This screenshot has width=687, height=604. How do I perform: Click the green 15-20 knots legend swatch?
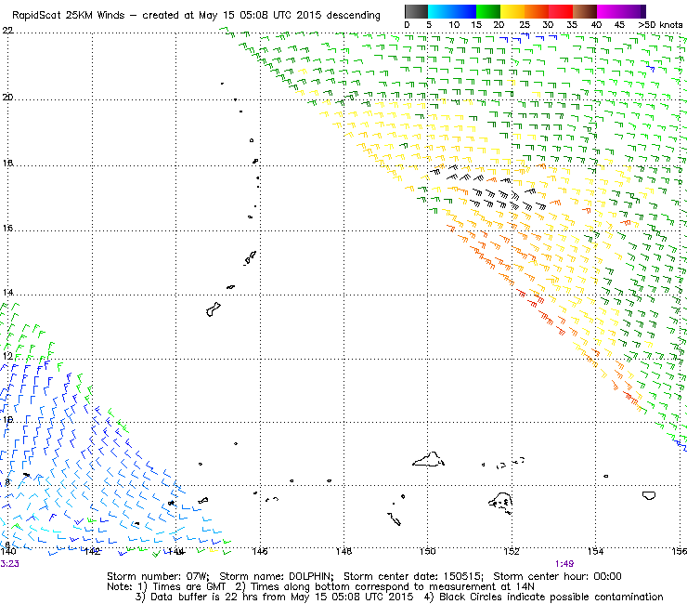click(x=488, y=11)
